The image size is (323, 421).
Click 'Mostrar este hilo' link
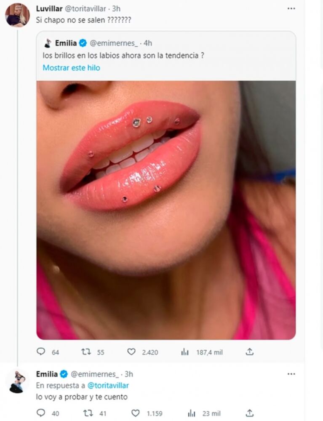click(x=71, y=67)
